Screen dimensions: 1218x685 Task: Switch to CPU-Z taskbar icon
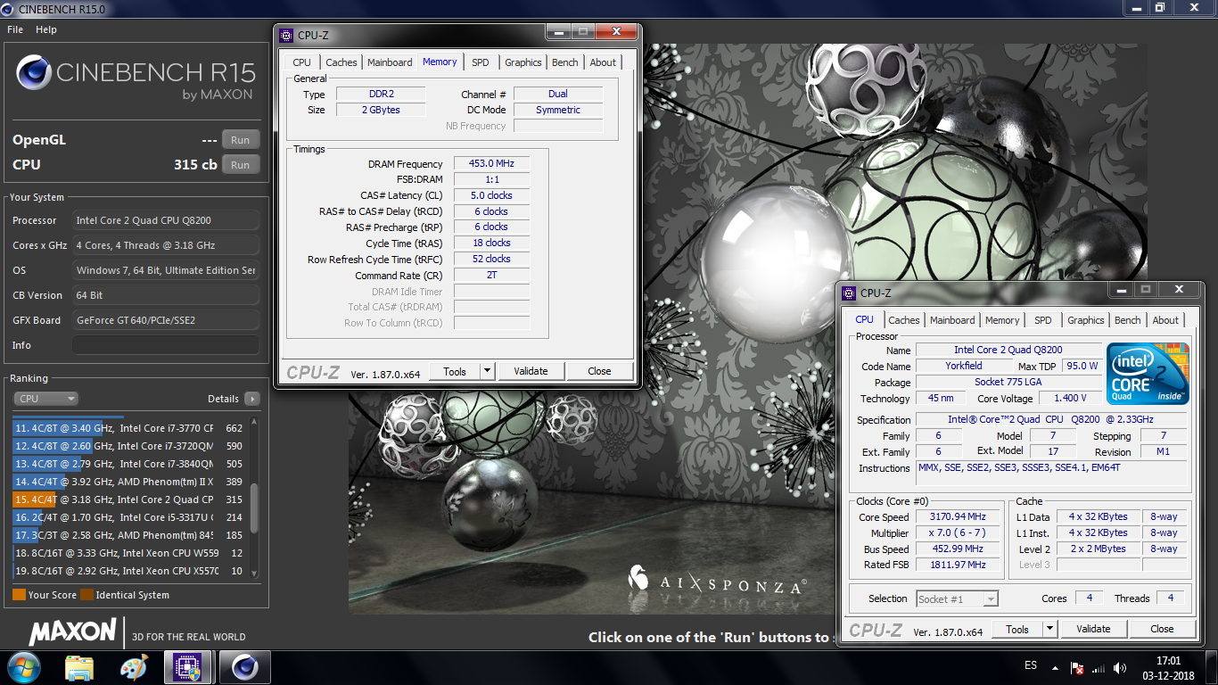pyautogui.click(x=187, y=667)
